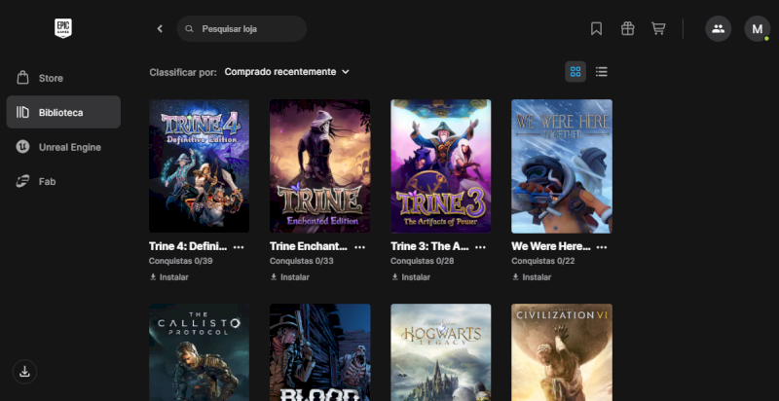Click Conquistas 0/39 text

(181, 261)
